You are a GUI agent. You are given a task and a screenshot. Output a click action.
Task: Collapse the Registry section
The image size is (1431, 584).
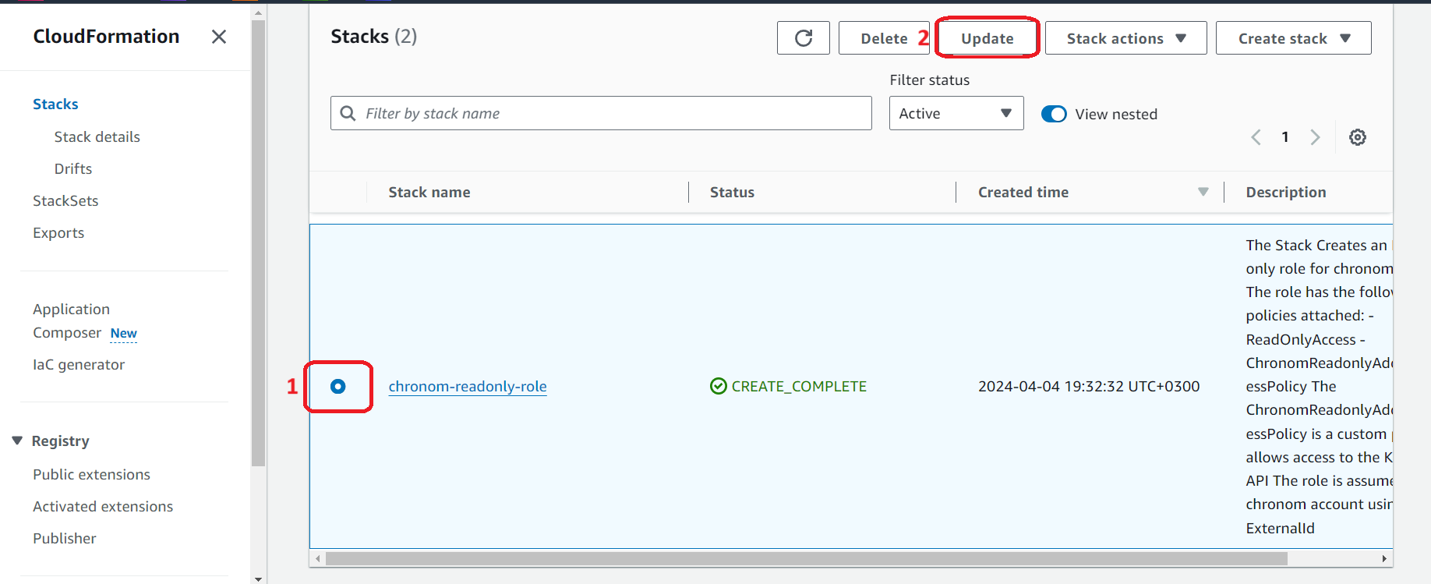17,441
